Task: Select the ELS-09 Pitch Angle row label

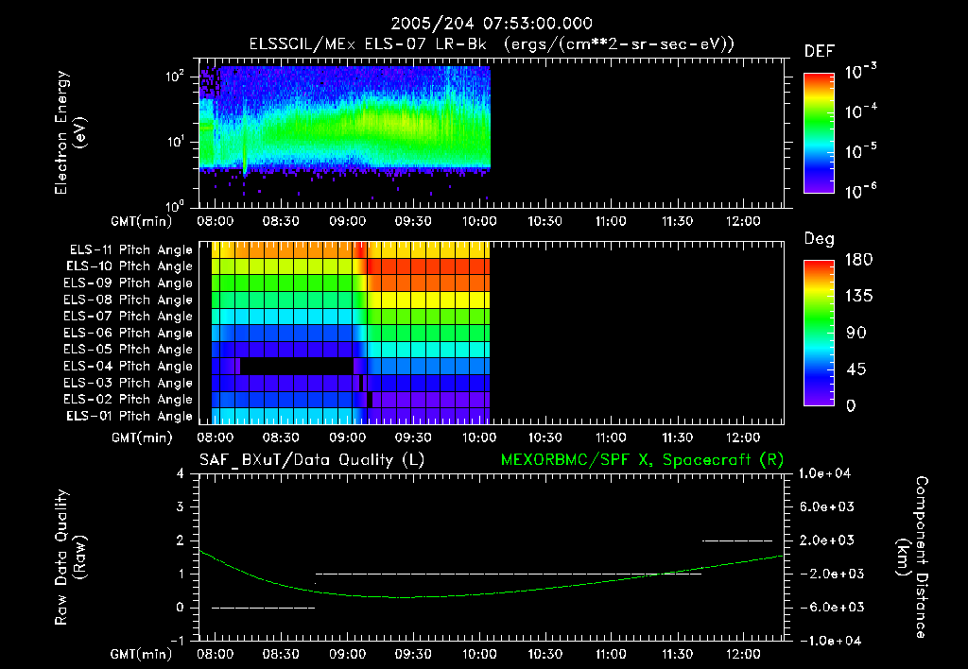Action: click(129, 283)
